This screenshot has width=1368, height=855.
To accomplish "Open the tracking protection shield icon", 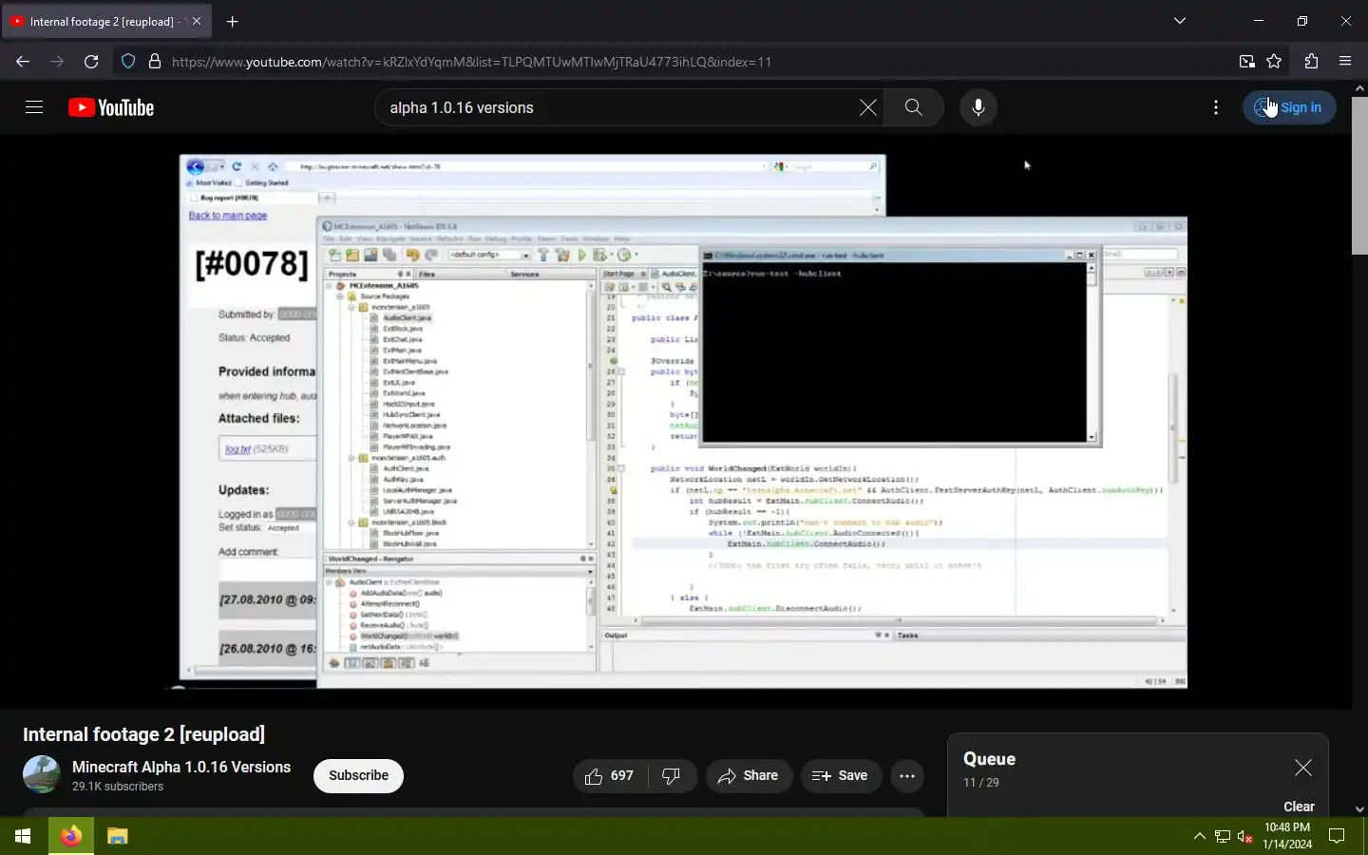I will (128, 62).
